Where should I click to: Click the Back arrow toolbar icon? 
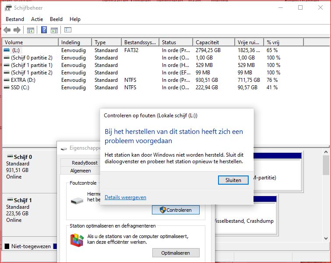point(7,30)
